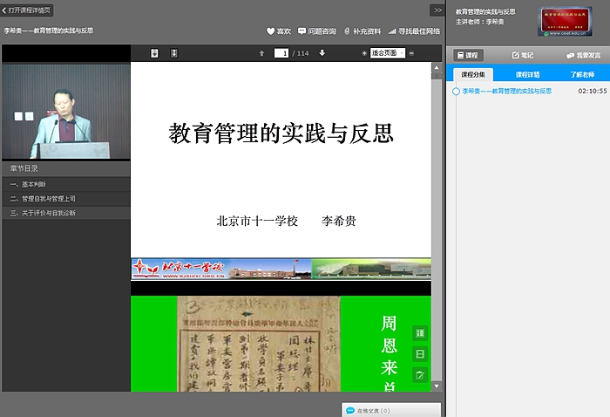Click scrollbar up arrow in slide viewer
Screen dimensions: 610x417
point(437,68)
